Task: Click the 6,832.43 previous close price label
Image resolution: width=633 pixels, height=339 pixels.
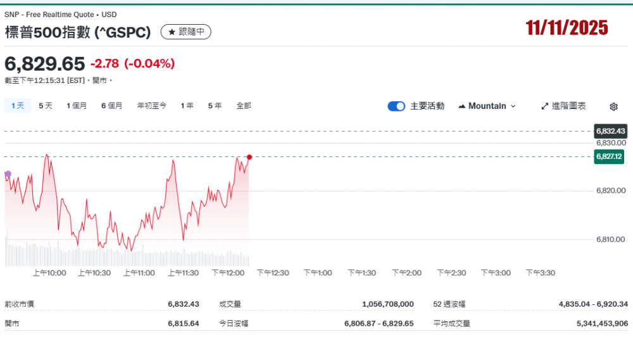Action: (x=610, y=131)
